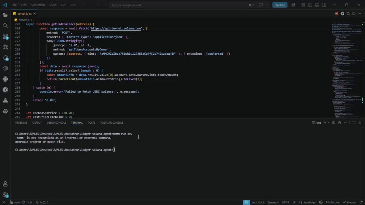The image size is (365, 205).
Task: Toggle the secondary sidebar visibility
Action: (x=324, y=5)
